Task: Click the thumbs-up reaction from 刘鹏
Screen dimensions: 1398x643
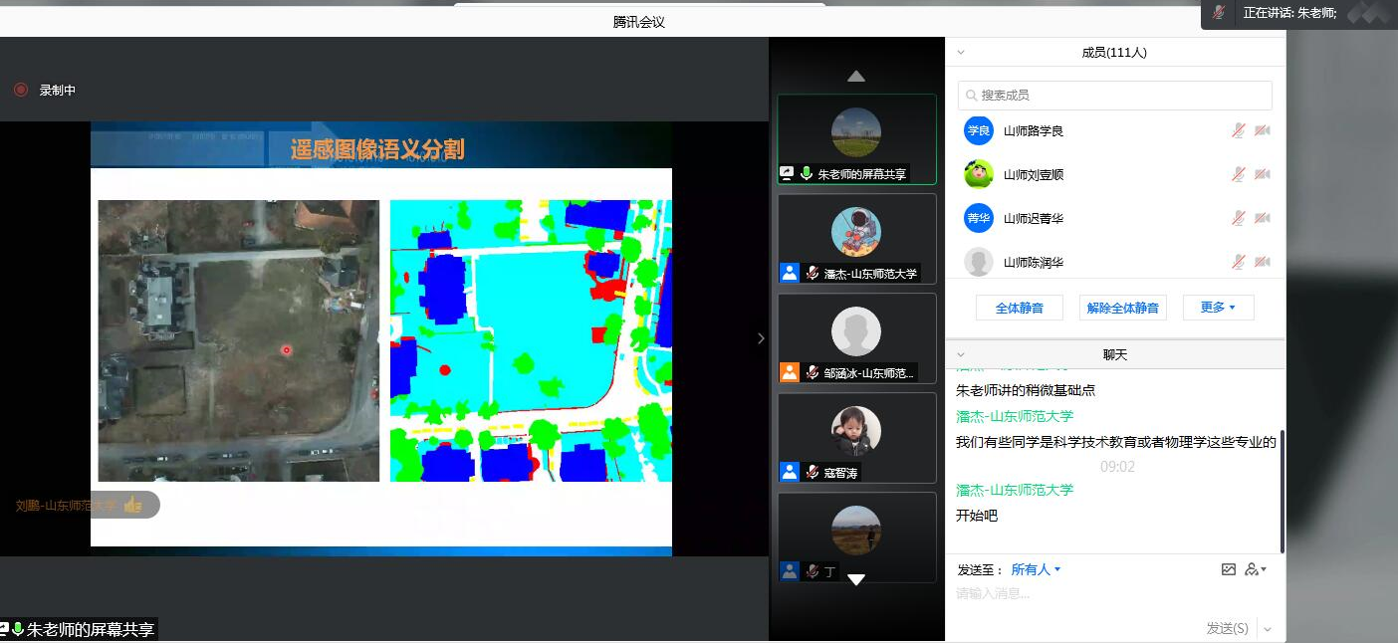Action: tap(132, 506)
